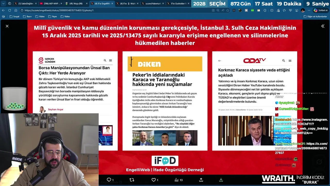The width and height of the screenshot is (330, 186).
Task: Open the OdaTV hamburger menu
Action: pyautogui.click(x=290, y=61)
